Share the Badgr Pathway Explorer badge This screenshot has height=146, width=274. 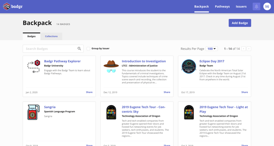pos(89,92)
